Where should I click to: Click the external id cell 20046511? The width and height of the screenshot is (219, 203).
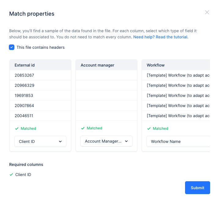coord(24,116)
